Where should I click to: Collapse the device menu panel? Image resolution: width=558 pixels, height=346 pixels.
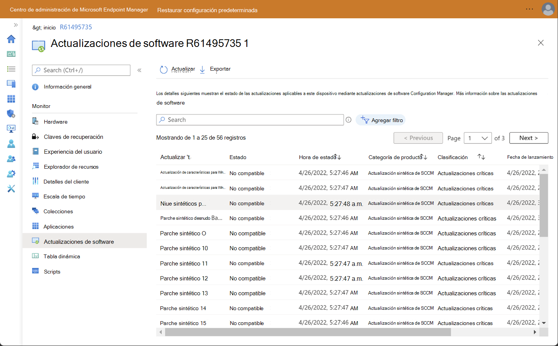click(139, 70)
